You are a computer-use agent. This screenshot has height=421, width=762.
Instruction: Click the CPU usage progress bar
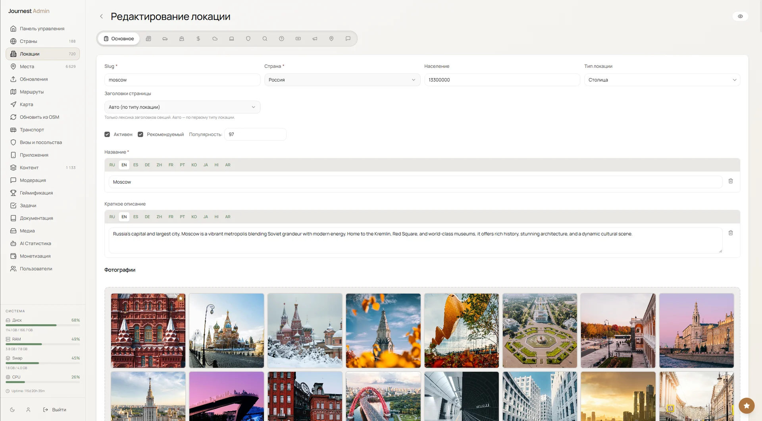(42, 382)
